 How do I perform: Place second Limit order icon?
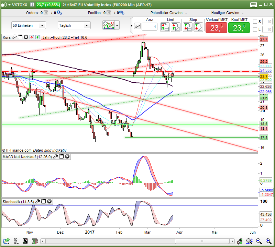(x=176, y=27)
